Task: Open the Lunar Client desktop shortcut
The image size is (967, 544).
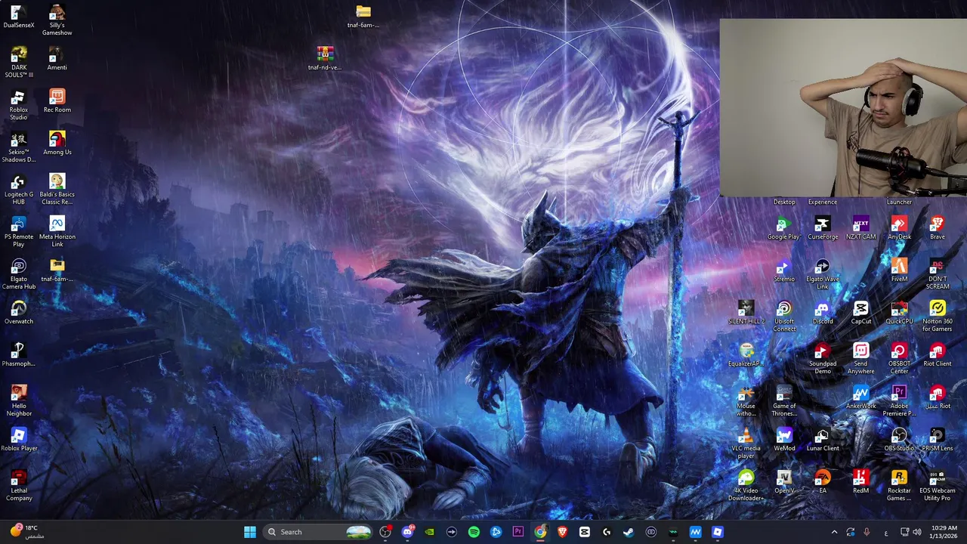Action: coord(823,440)
